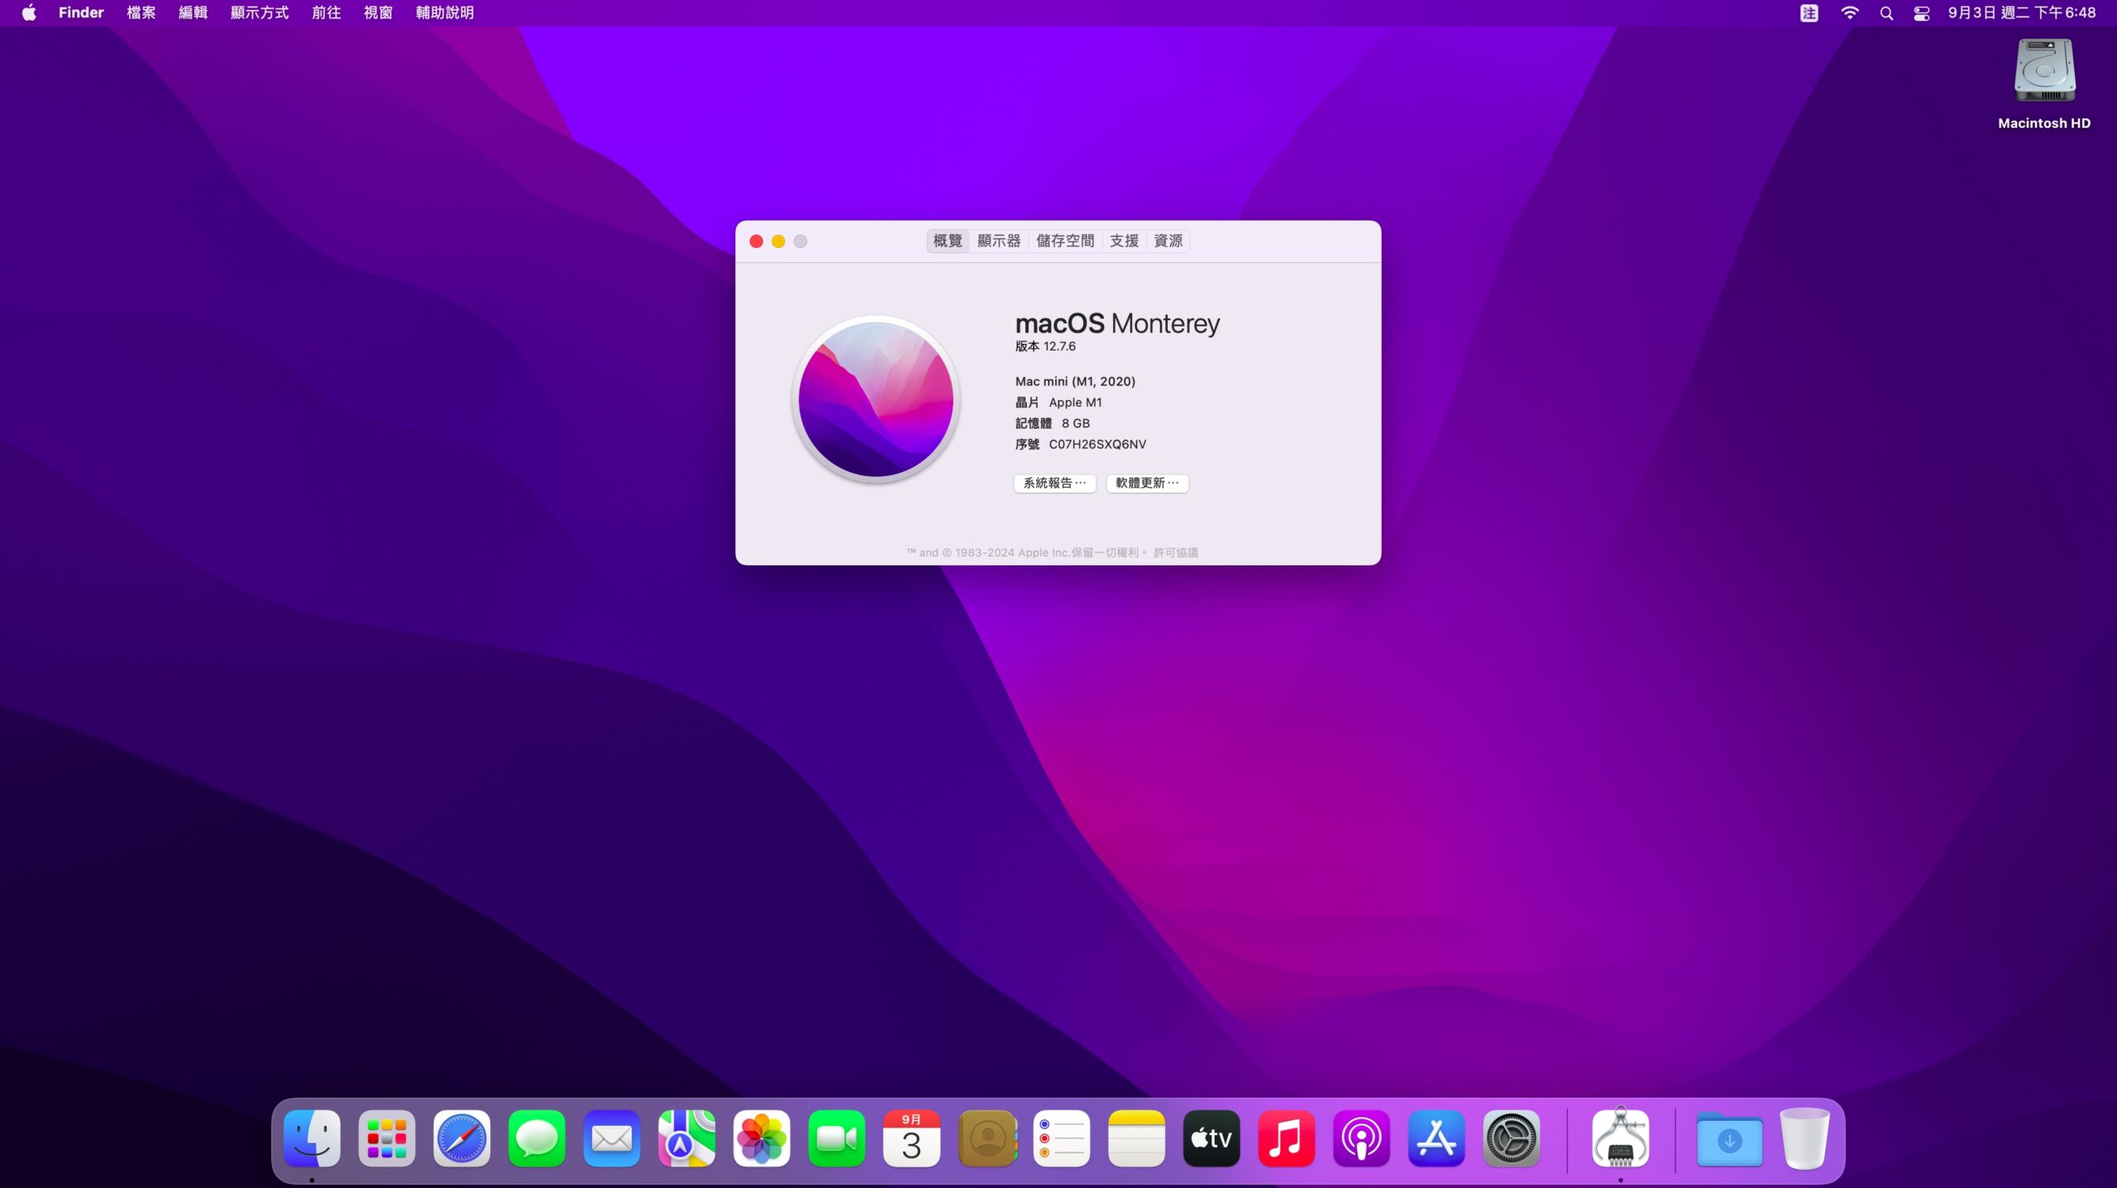
Task: Click the 系統報告… button
Action: [x=1055, y=484]
